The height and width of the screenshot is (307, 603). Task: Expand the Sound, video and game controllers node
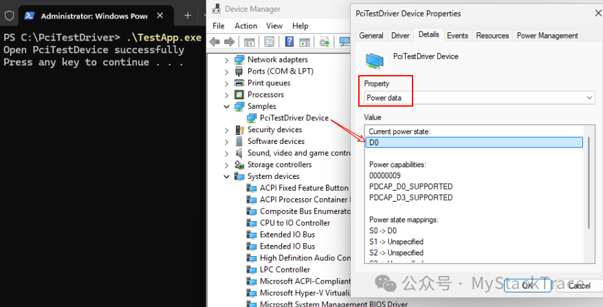(226, 153)
